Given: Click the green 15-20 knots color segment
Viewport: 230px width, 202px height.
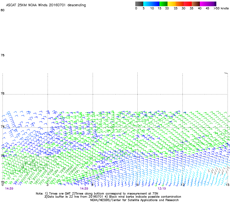Looking at the screenshot, I should point(163,4).
